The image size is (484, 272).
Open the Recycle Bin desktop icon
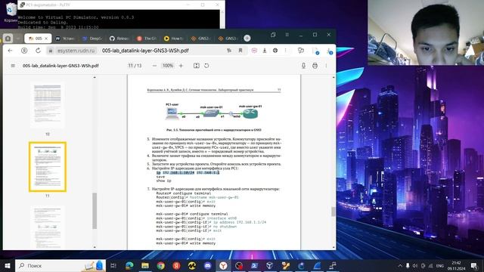[11, 12]
